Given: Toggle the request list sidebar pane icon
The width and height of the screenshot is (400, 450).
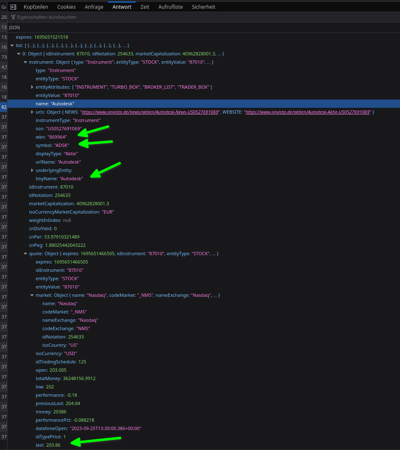Looking at the screenshot, I should coord(13,7).
